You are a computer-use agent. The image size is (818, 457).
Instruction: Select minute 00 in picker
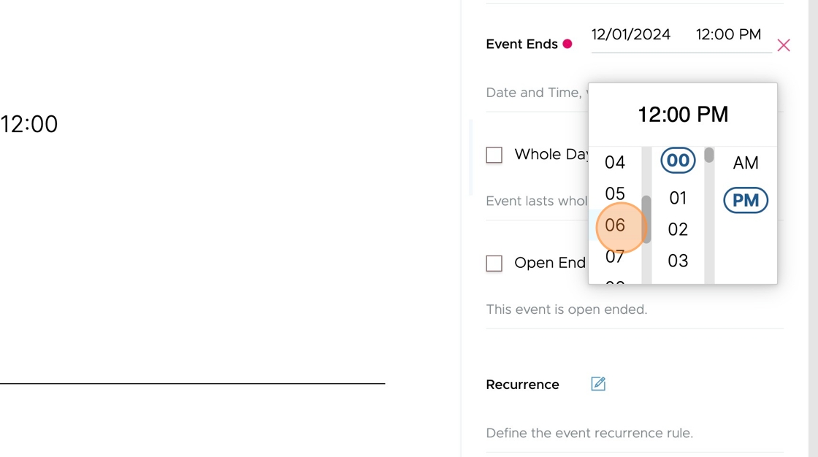pyautogui.click(x=678, y=160)
